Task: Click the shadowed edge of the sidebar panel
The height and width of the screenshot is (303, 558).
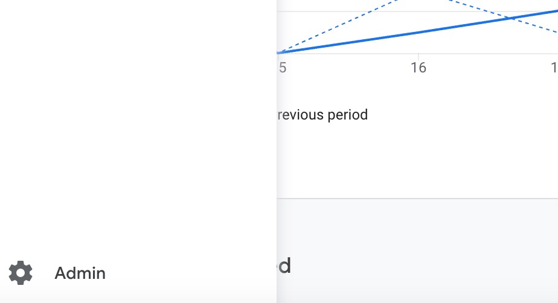Action: pos(278,151)
